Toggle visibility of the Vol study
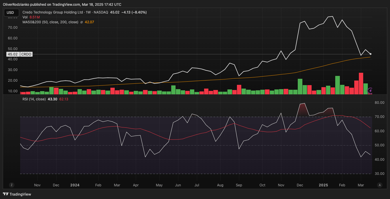This screenshot has height=199, width=390. 25,17
